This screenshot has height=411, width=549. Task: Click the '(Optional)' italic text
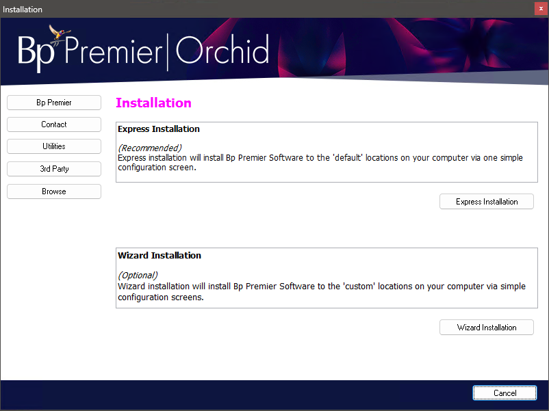[138, 276]
